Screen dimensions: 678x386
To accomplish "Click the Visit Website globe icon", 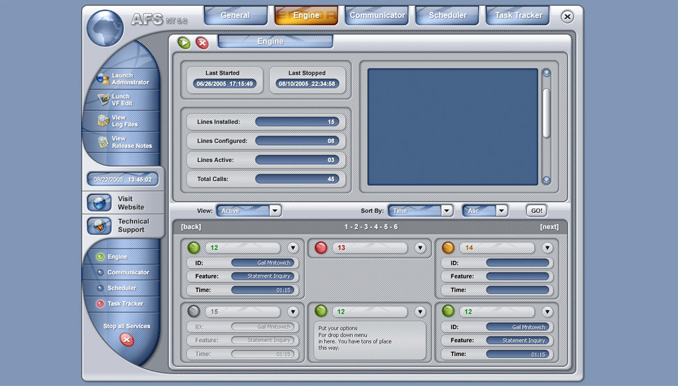I will point(99,202).
